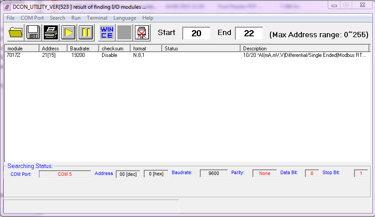
Task: Click the Start address input field
Action: (196, 33)
